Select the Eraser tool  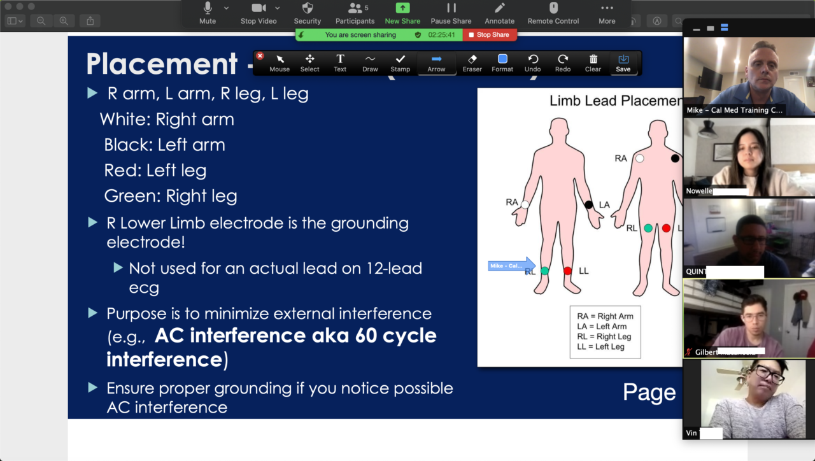coord(472,63)
